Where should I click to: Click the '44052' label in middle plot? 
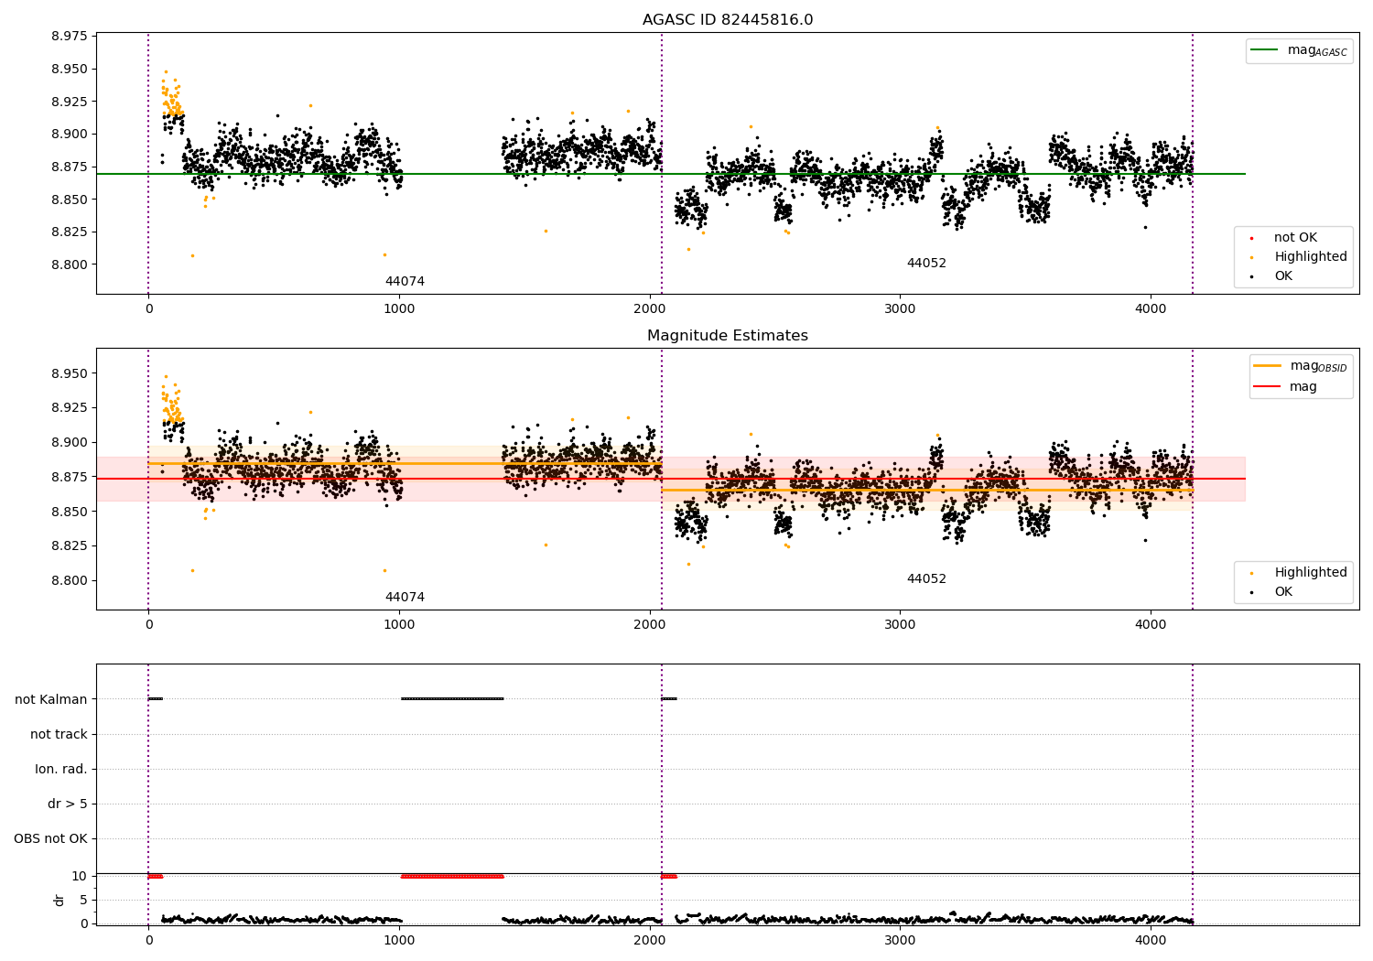coord(926,579)
